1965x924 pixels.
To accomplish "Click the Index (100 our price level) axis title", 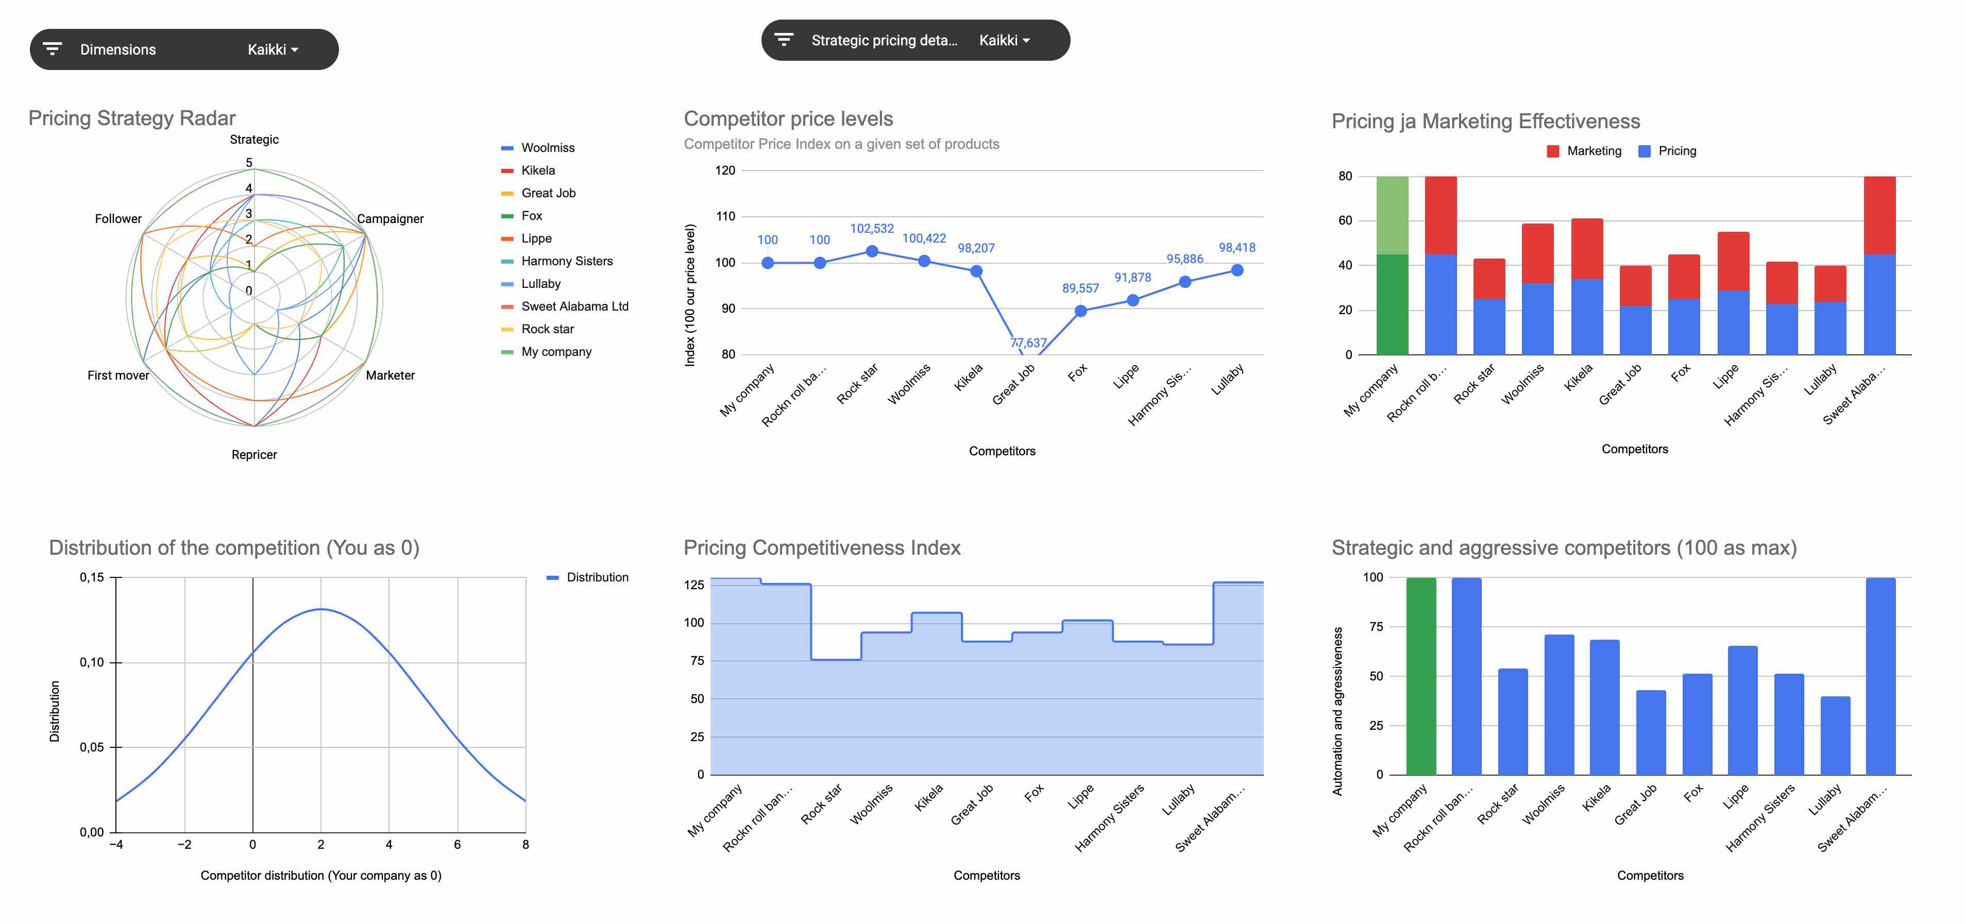I will pyautogui.click(x=689, y=295).
